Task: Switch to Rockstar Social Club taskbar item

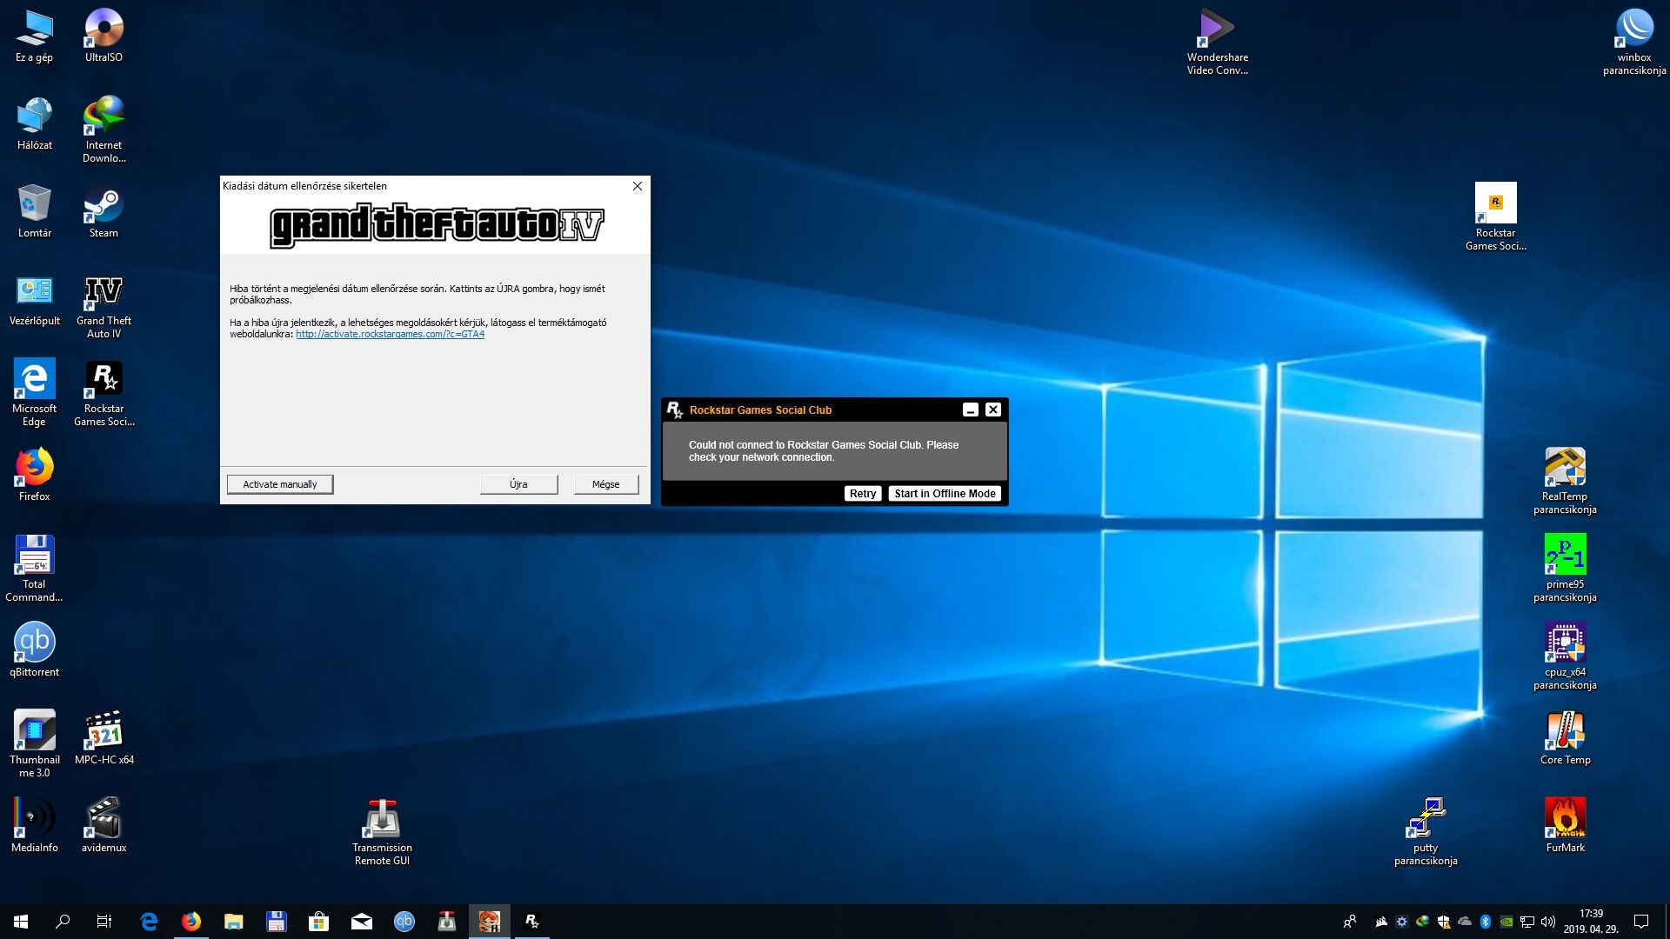Action: tap(531, 922)
